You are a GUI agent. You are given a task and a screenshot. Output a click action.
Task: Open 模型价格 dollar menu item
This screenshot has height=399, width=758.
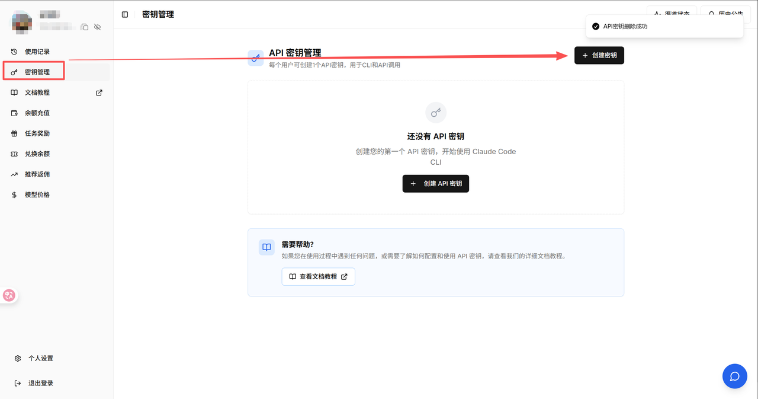[x=37, y=194]
